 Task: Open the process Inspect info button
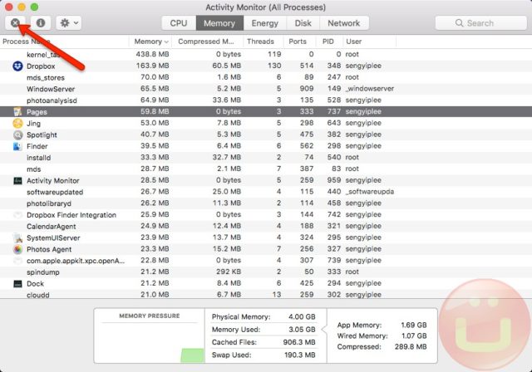pos(41,23)
